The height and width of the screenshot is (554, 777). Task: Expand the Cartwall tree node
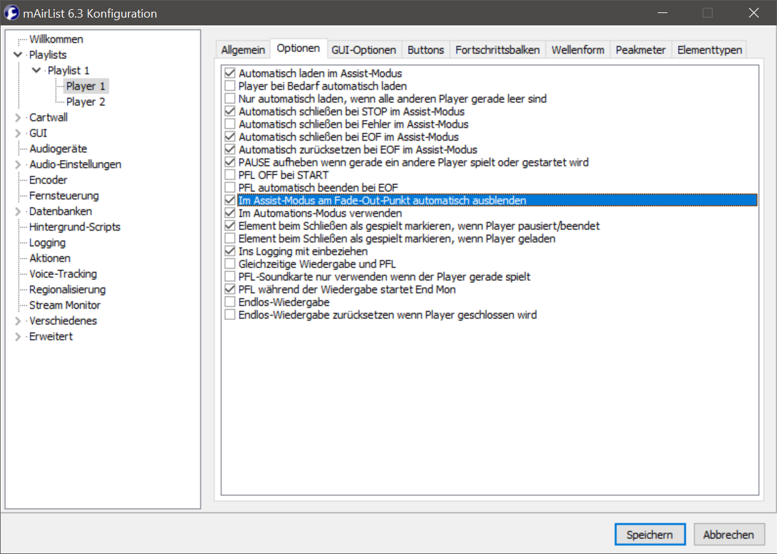click(18, 118)
